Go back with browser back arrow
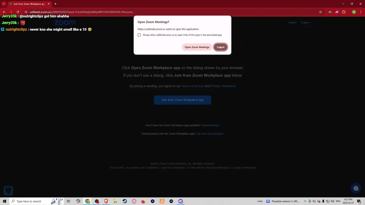 (4, 12)
